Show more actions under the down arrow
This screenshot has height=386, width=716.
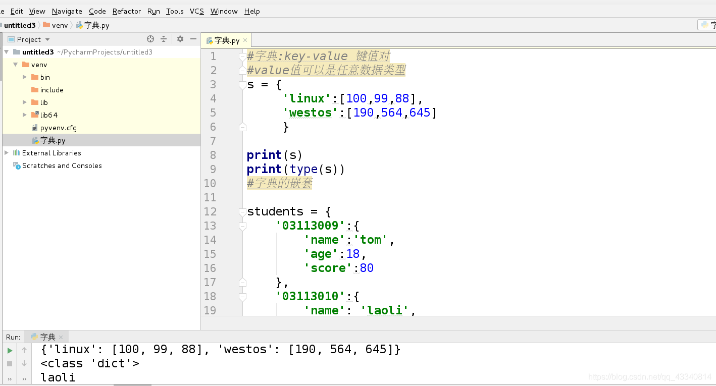click(24, 379)
